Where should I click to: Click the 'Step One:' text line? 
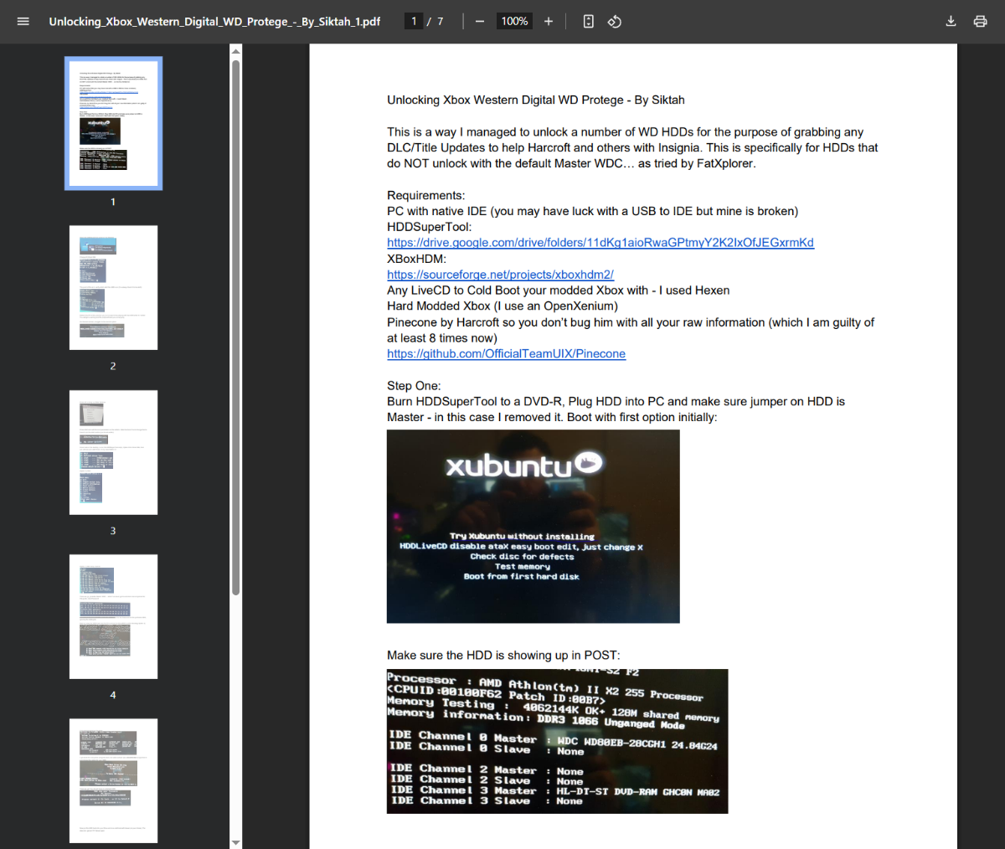414,386
